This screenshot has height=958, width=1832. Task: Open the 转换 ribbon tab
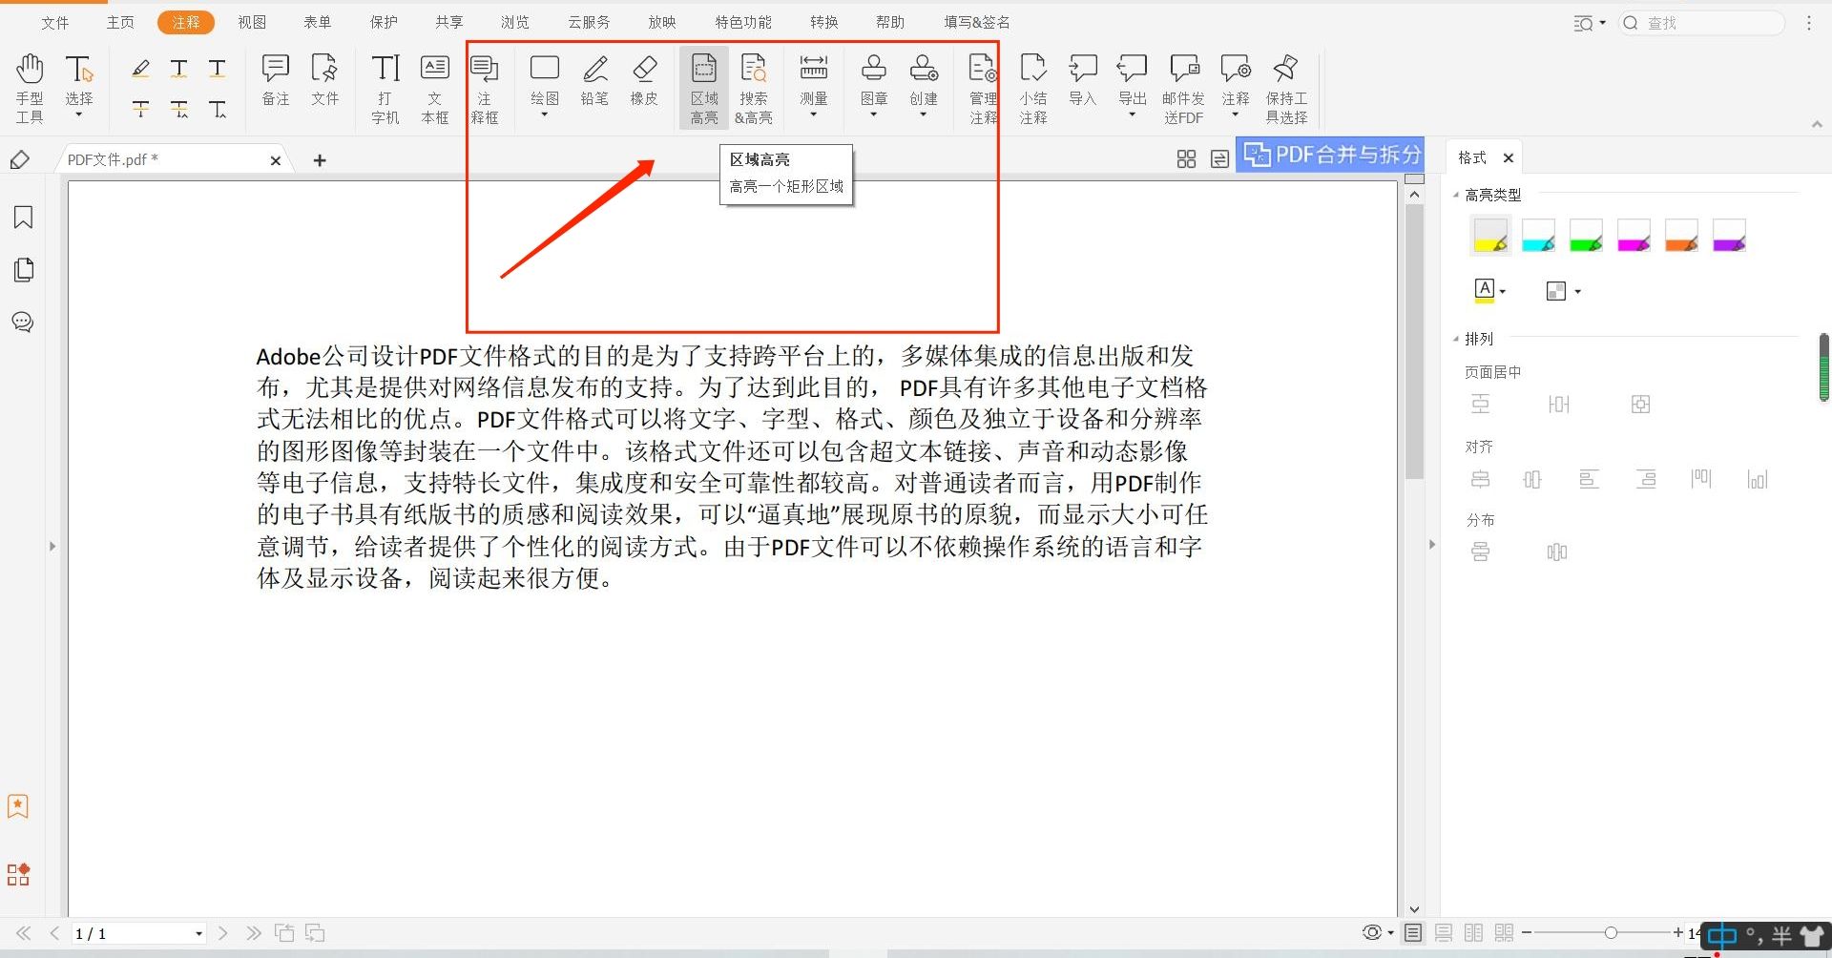823,21
